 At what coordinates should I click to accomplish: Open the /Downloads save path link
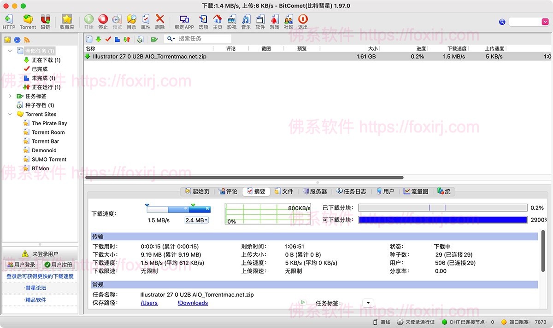click(193, 303)
